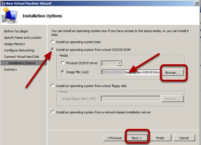
Task: Open the Summary step
Action: coord(10,70)
